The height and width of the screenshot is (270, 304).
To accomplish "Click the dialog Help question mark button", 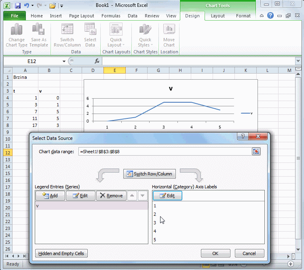I will (x=243, y=137).
